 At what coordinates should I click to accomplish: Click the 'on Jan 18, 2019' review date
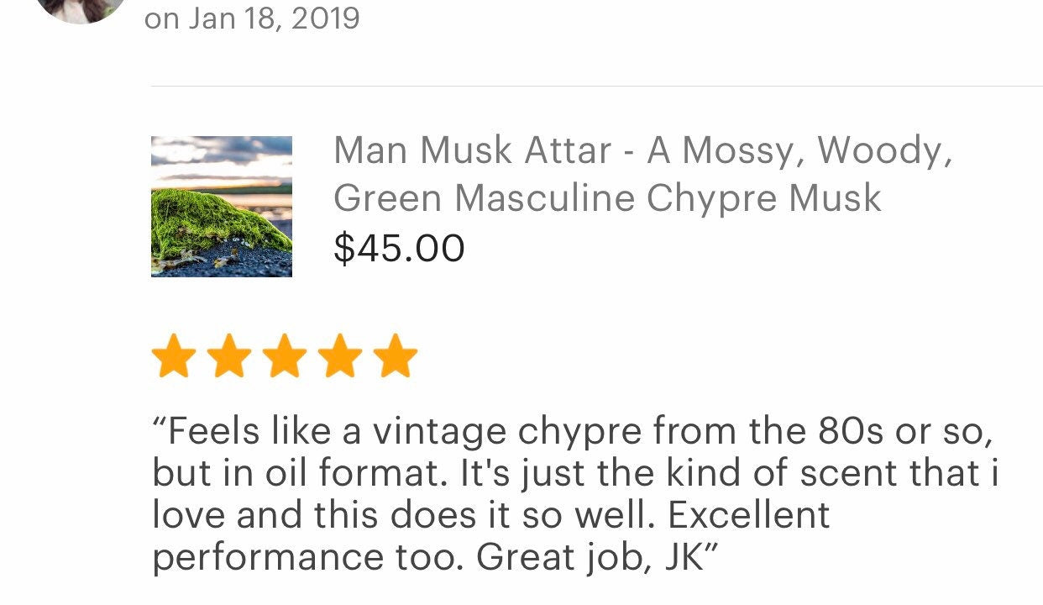click(x=252, y=18)
